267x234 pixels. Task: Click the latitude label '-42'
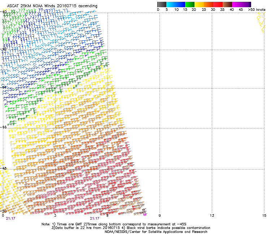[x=4, y=49]
